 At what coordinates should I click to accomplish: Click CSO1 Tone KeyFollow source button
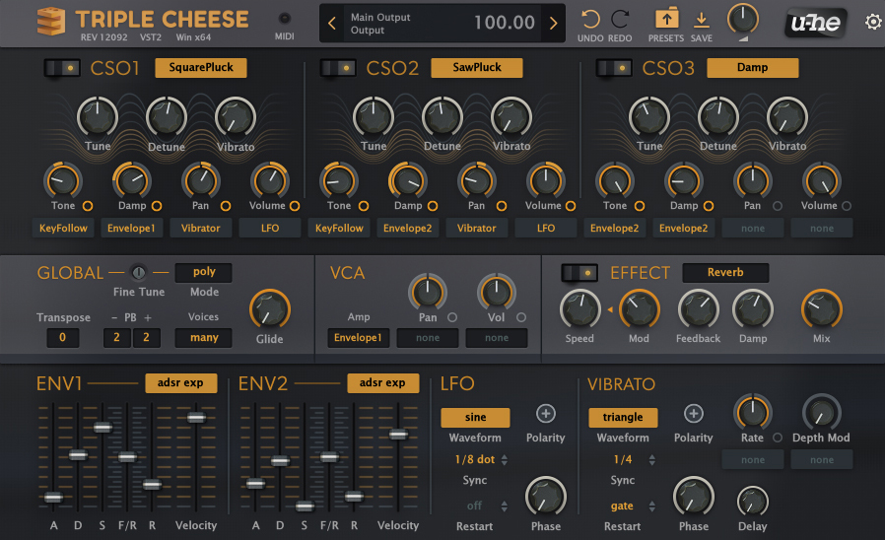tap(63, 228)
